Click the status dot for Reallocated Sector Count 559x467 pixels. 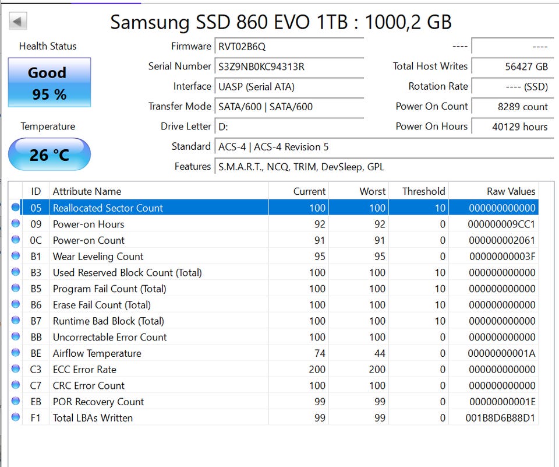point(16,208)
